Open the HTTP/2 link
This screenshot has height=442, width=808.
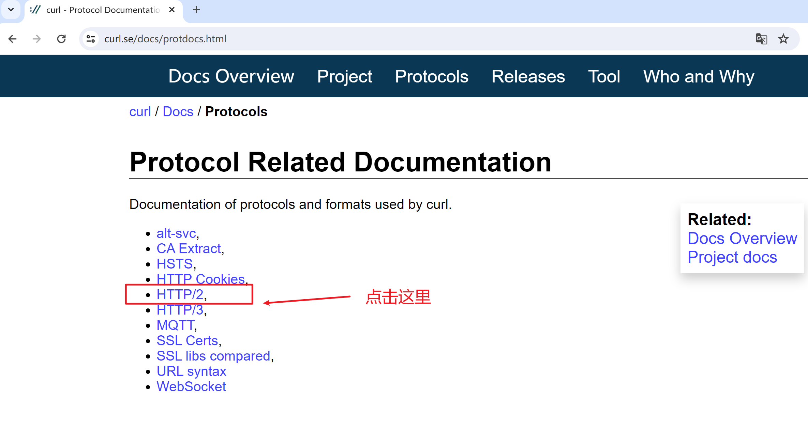[180, 295]
